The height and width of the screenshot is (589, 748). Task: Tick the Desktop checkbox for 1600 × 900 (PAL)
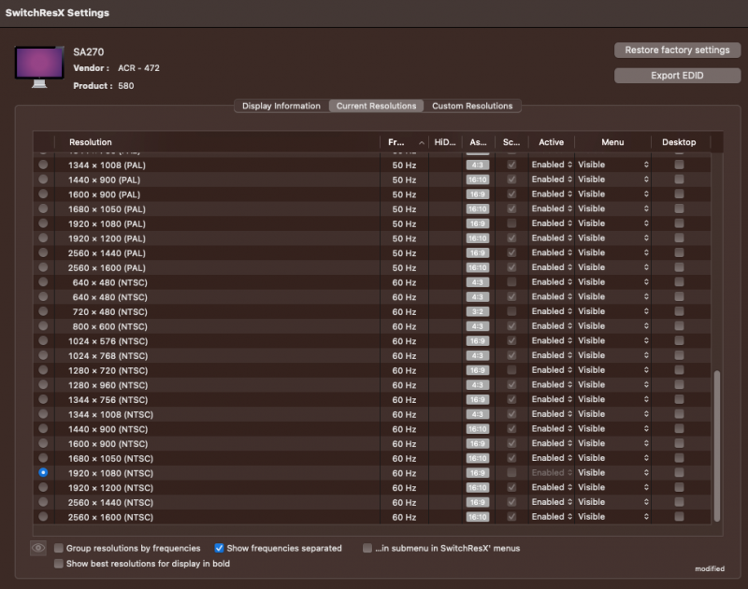679,194
